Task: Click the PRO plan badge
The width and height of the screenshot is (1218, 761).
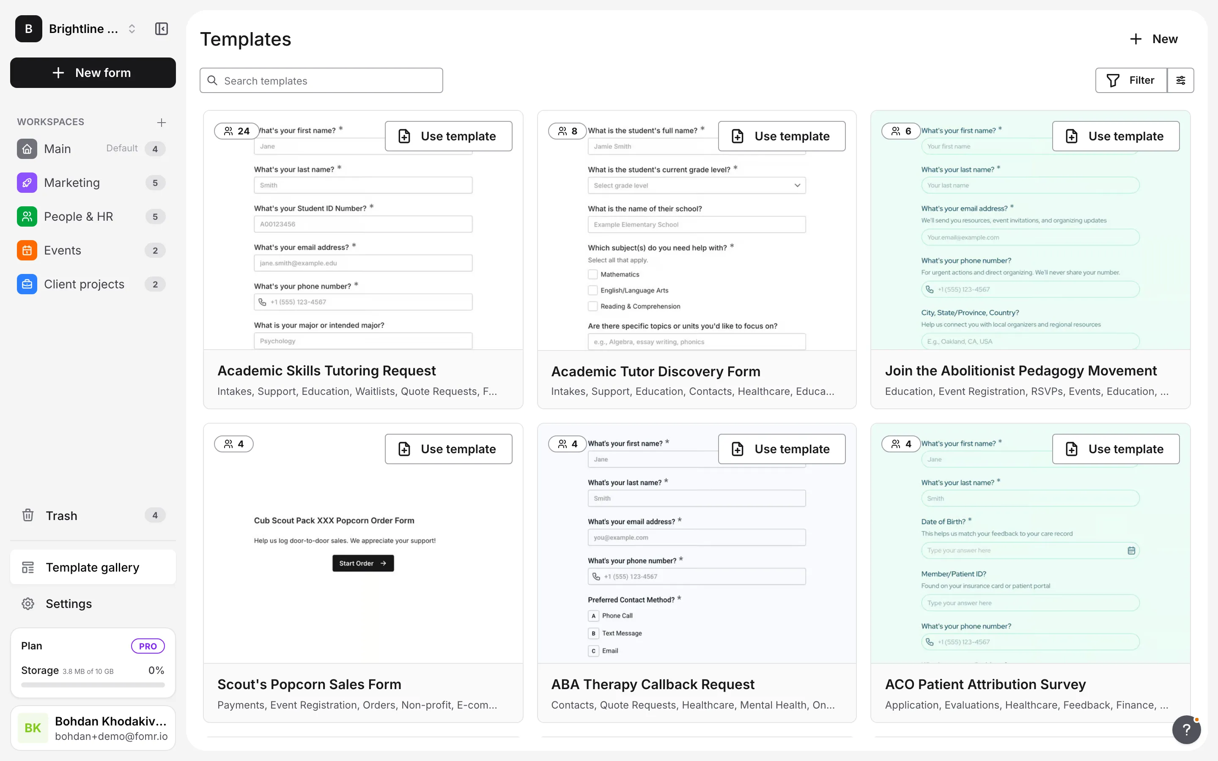Action: click(148, 646)
